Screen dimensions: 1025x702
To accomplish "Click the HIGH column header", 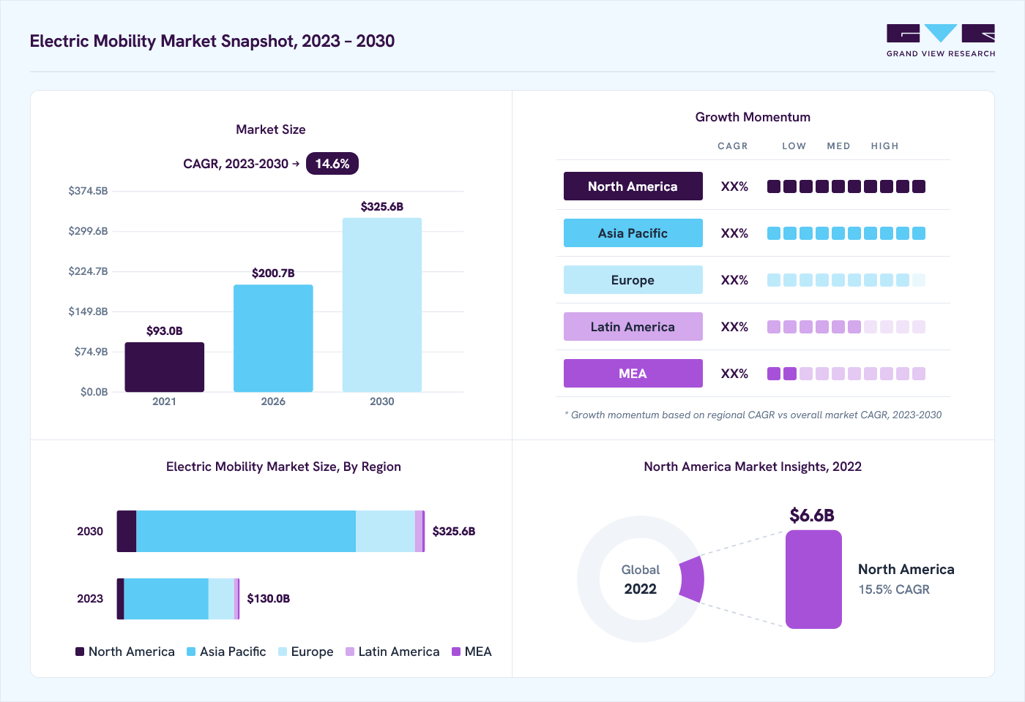I will pyautogui.click(x=885, y=146).
